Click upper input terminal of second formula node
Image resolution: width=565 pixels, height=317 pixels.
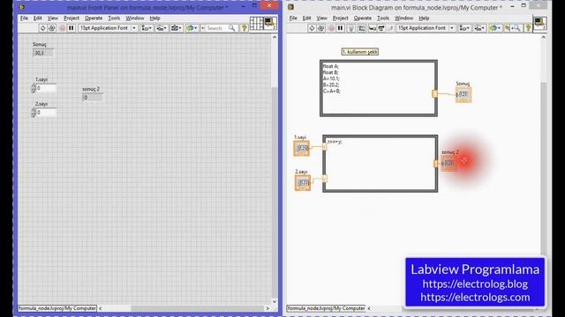coord(324,146)
